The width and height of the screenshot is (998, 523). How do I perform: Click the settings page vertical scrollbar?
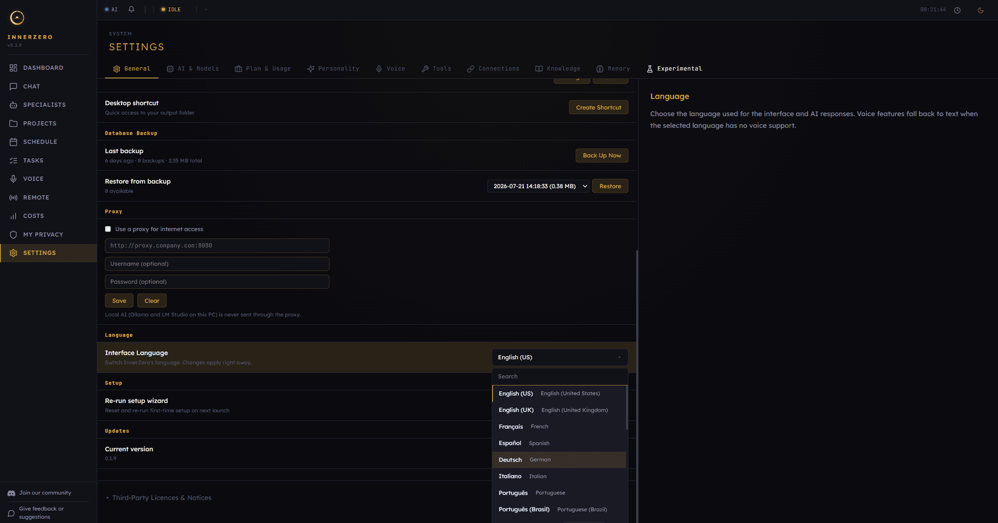click(x=637, y=386)
